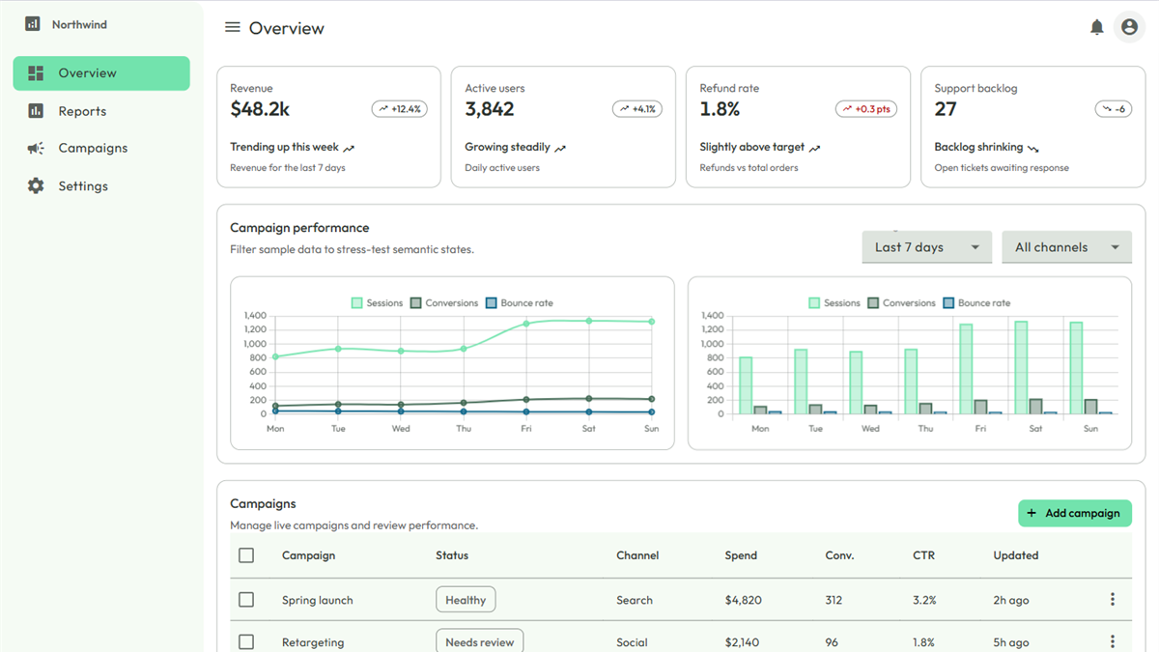Image resolution: width=1159 pixels, height=652 pixels.
Task: Expand the All channels dropdown
Action: coord(1066,247)
